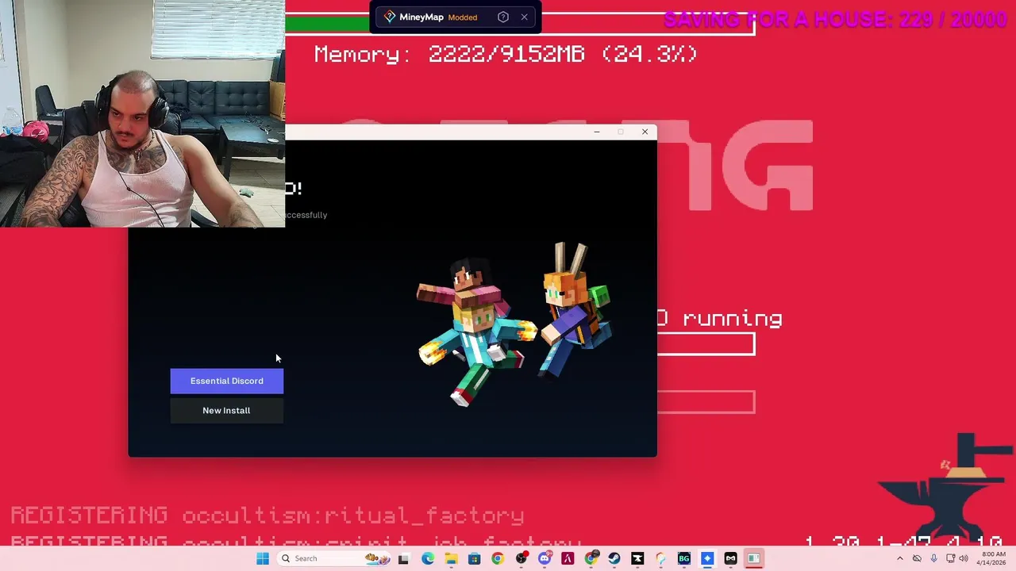Open network settings tray icon
This screenshot has height=571, width=1016.
click(x=951, y=558)
